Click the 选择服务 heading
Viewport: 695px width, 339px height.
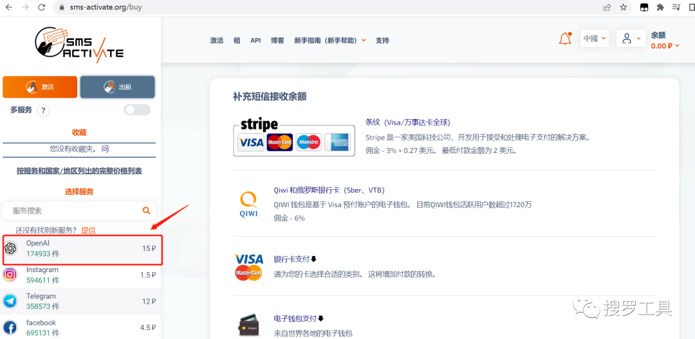(79, 192)
